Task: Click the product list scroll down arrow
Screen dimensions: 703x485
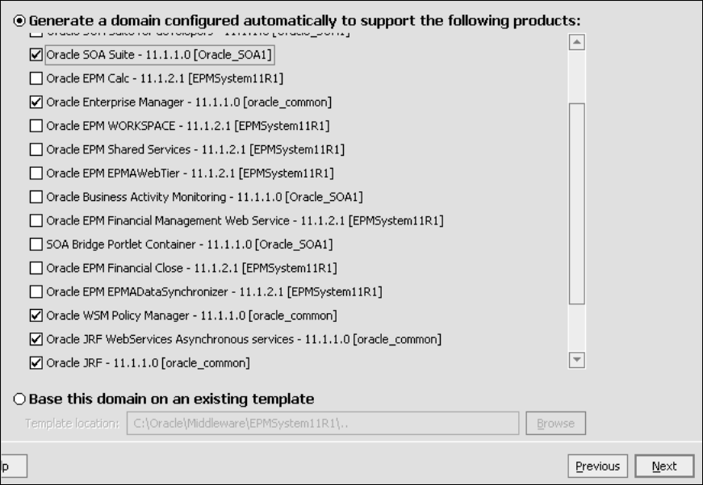Action: coord(576,360)
